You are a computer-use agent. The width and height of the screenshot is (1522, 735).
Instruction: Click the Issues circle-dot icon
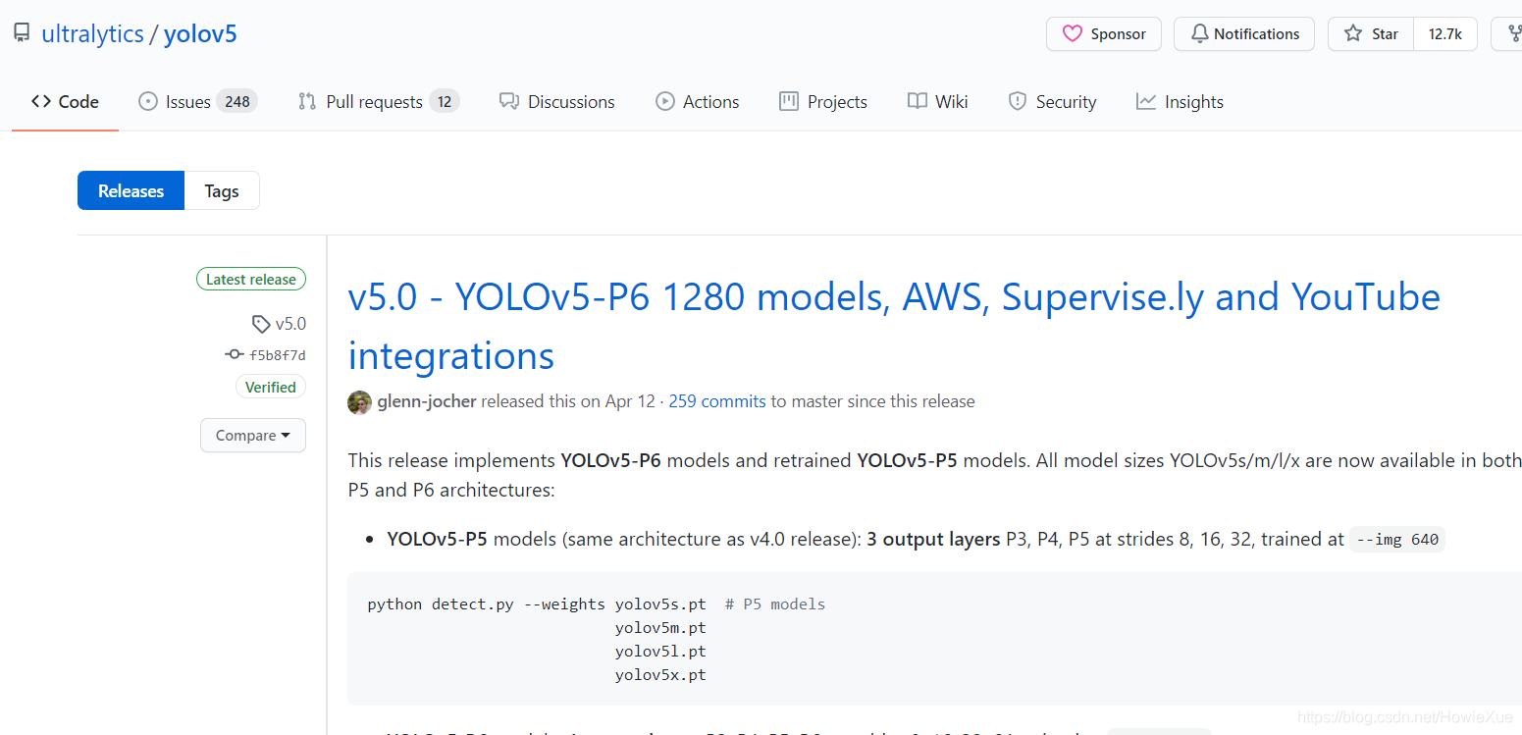[x=148, y=101]
